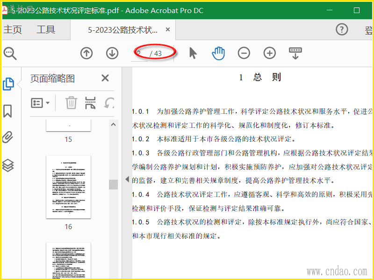Collapse navigation pane with left triangle
Screen dimensions: 374x280
tap(127, 179)
